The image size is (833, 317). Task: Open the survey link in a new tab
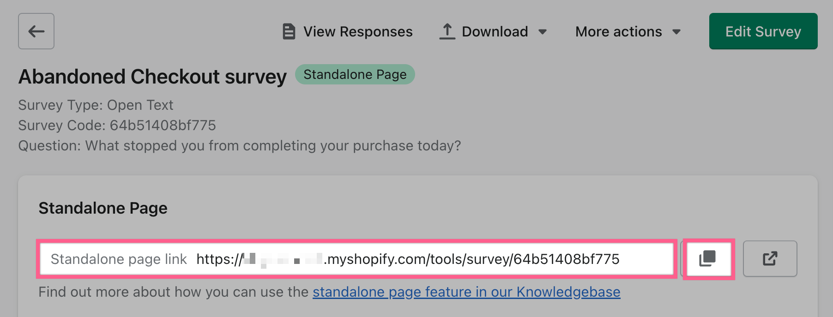[x=770, y=258]
